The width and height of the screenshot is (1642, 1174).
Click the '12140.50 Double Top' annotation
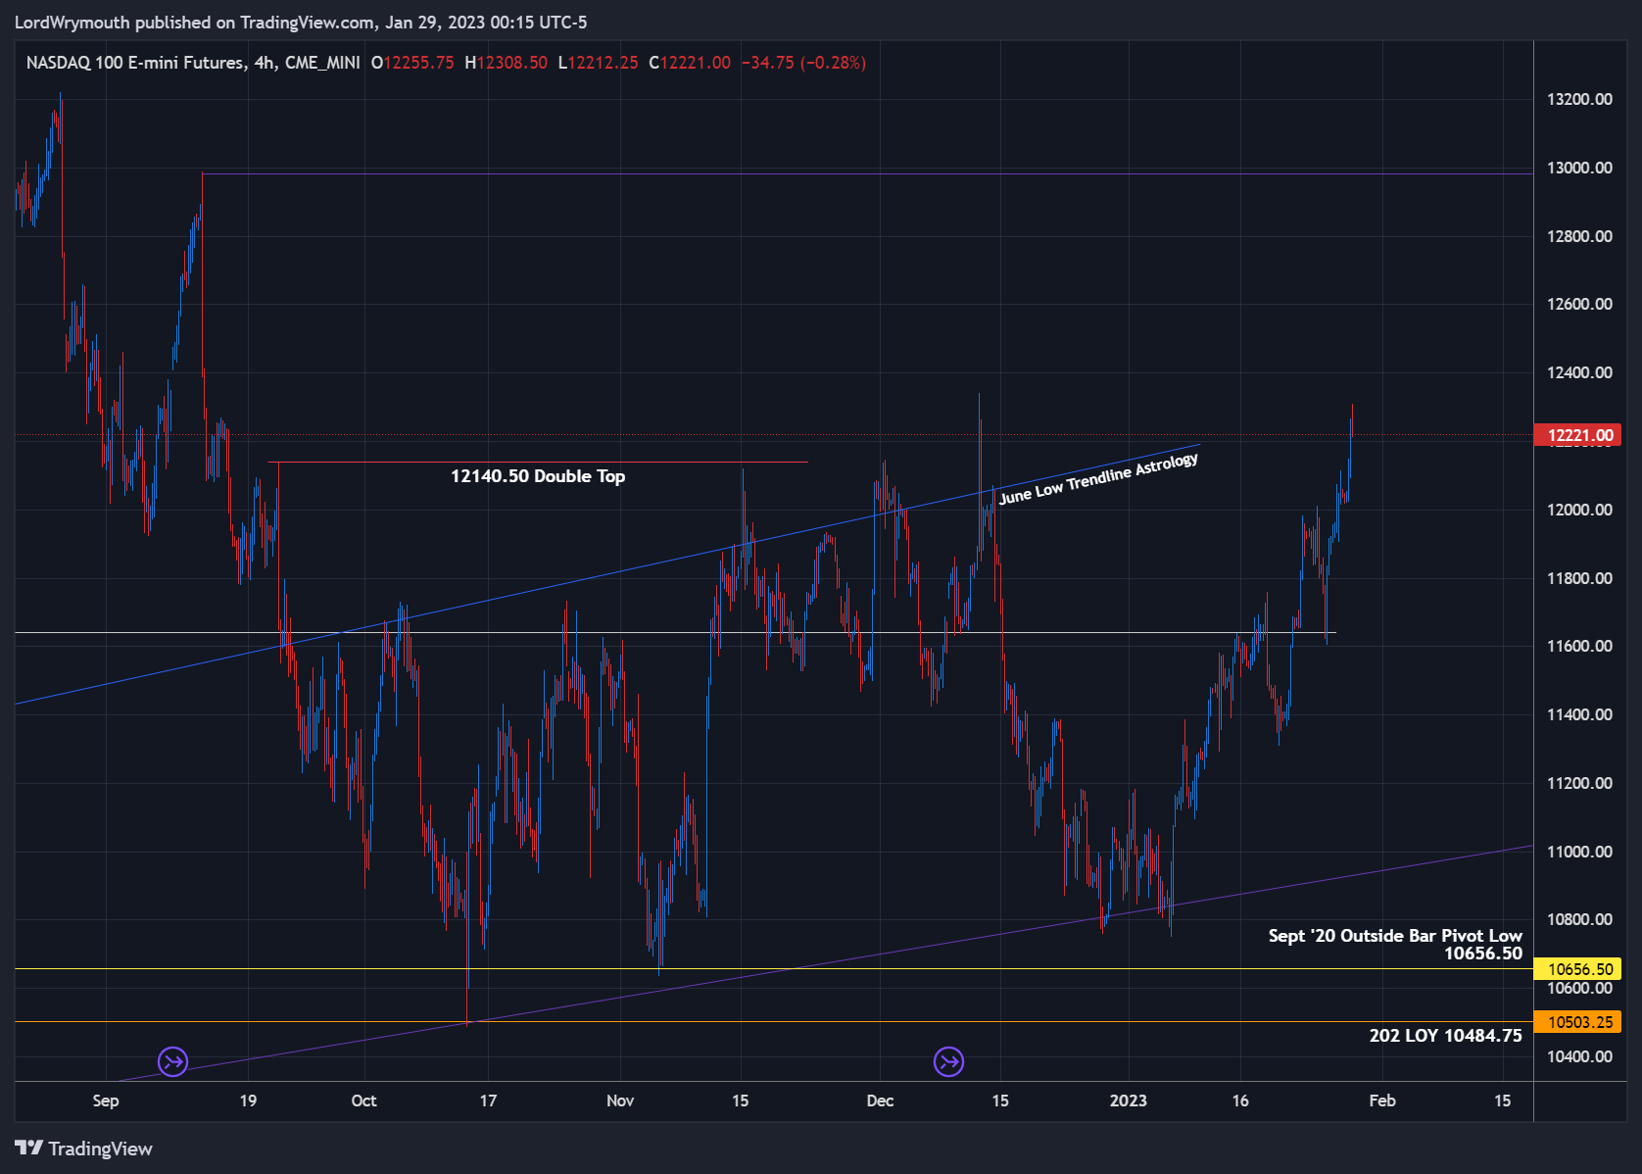point(538,476)
